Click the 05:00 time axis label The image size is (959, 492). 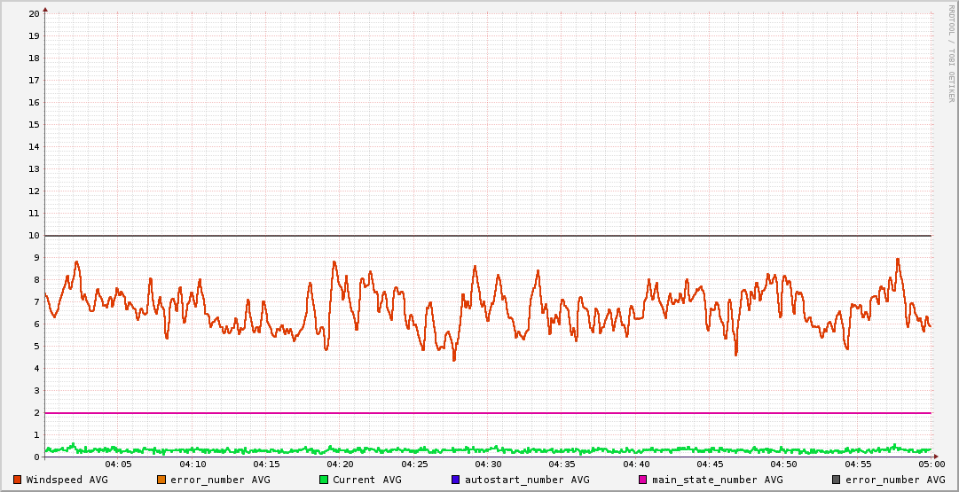pos(931,465)
